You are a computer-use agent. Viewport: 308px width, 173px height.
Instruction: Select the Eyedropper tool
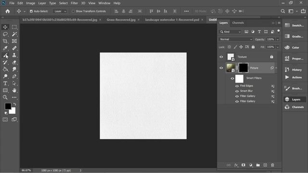coord(5,48)
